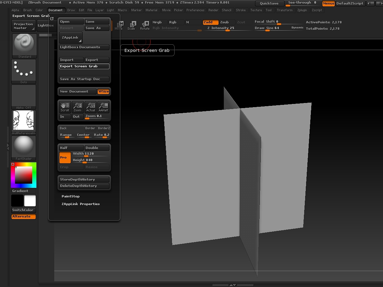
Task: Enable Zsub sculpt mode
Action: click(227, 22)
